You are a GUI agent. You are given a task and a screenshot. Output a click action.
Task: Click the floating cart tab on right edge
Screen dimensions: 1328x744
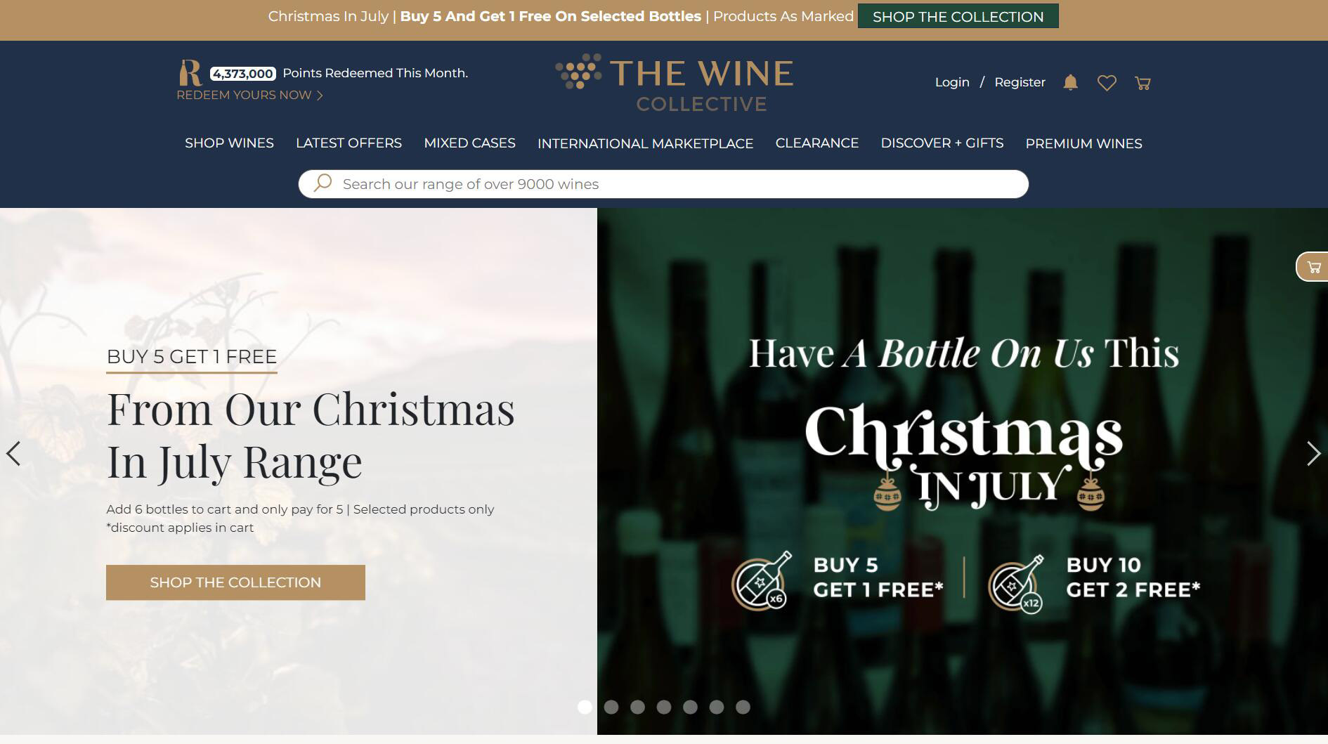[x=1313, y=267]
